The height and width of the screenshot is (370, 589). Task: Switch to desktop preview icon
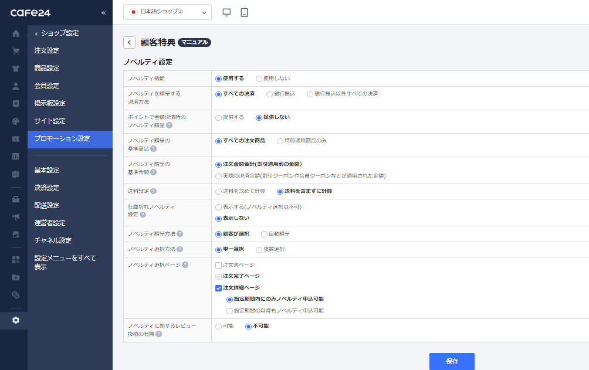click(226, 12)
